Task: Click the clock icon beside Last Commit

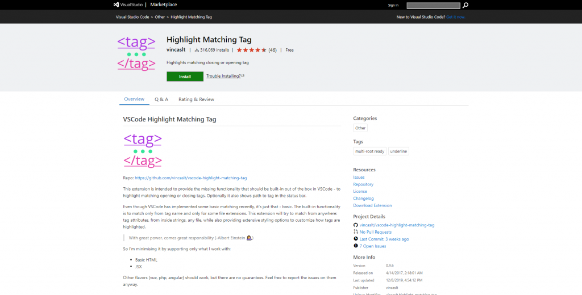Action: pyautogui.click(x=356, y=239)
